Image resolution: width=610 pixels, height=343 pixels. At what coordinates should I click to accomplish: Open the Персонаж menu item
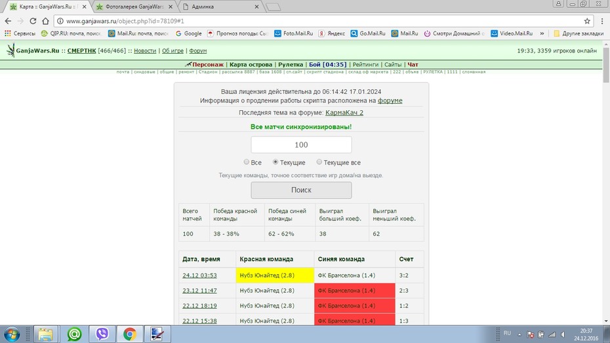208,64
